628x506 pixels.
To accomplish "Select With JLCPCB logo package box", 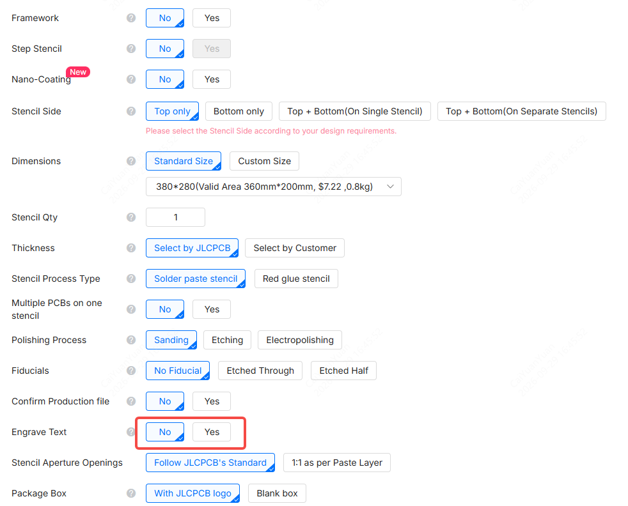I will [x=192, y=493].
